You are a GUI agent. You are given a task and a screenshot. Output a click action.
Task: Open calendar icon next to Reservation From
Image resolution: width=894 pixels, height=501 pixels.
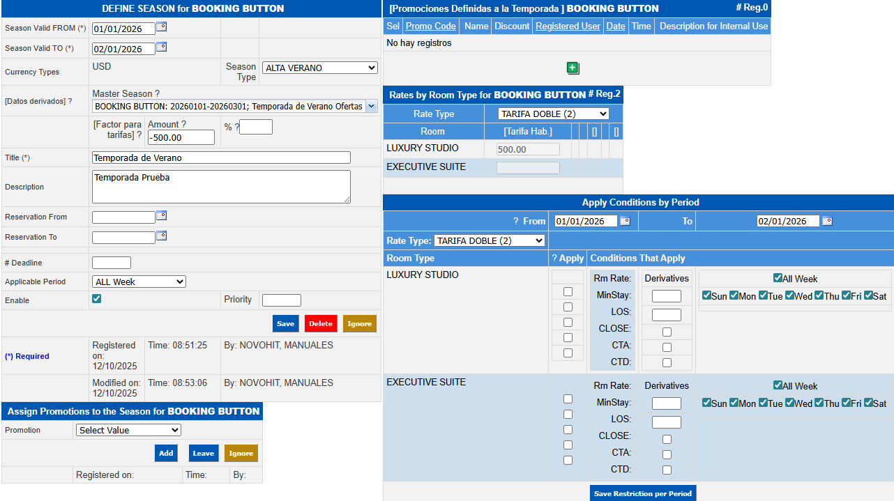tap(161, 216)
